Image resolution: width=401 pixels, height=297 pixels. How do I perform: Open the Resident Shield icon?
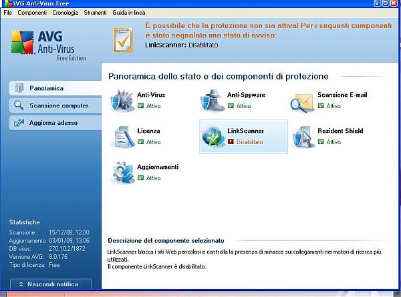point(303,137)
